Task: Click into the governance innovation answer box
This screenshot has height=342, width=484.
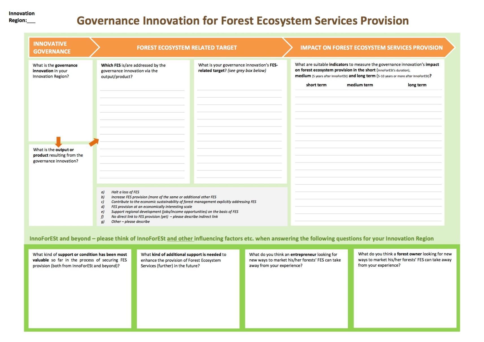Action: pos(60,110)
